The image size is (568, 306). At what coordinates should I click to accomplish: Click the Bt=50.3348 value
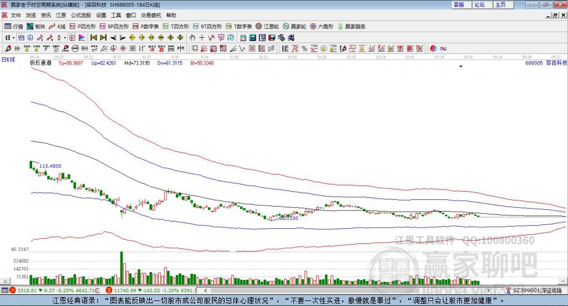202,63
